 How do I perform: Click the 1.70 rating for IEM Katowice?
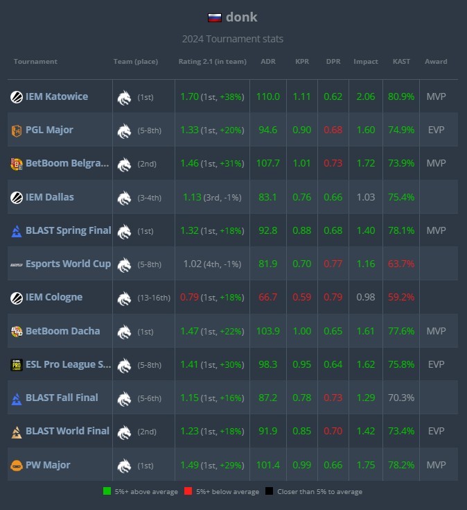[189, 96]
